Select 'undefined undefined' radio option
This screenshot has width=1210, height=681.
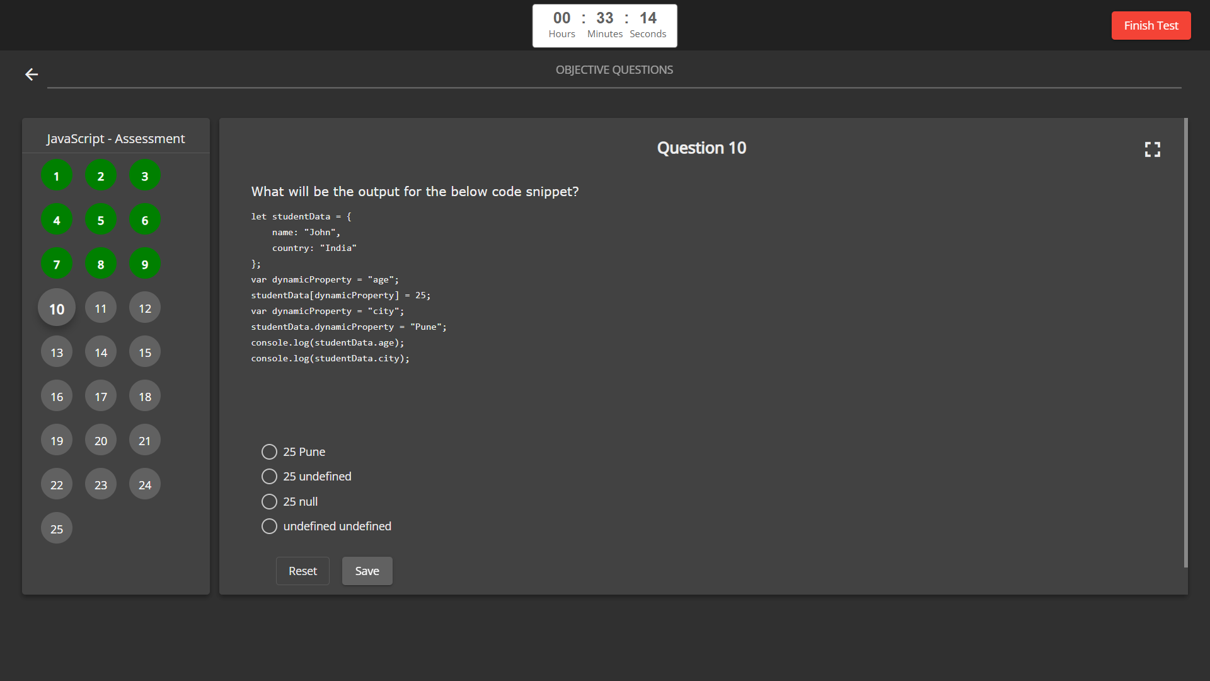(269, 527)
